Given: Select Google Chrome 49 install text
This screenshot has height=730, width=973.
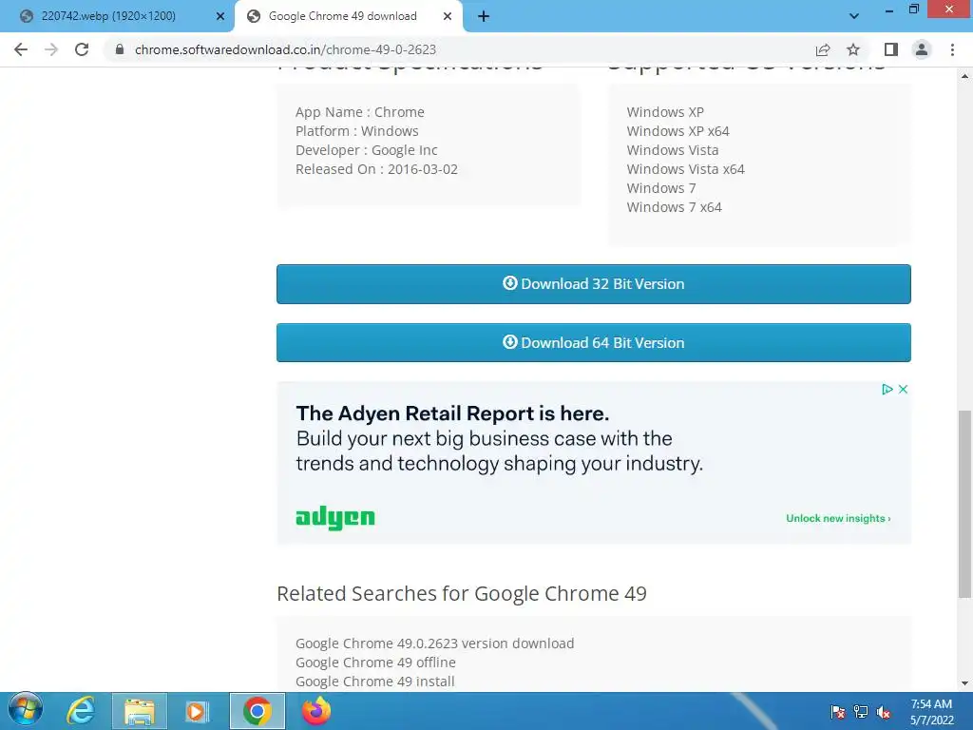Looking at the screenshot, I should pyautogui.click(x=374, y=681).
